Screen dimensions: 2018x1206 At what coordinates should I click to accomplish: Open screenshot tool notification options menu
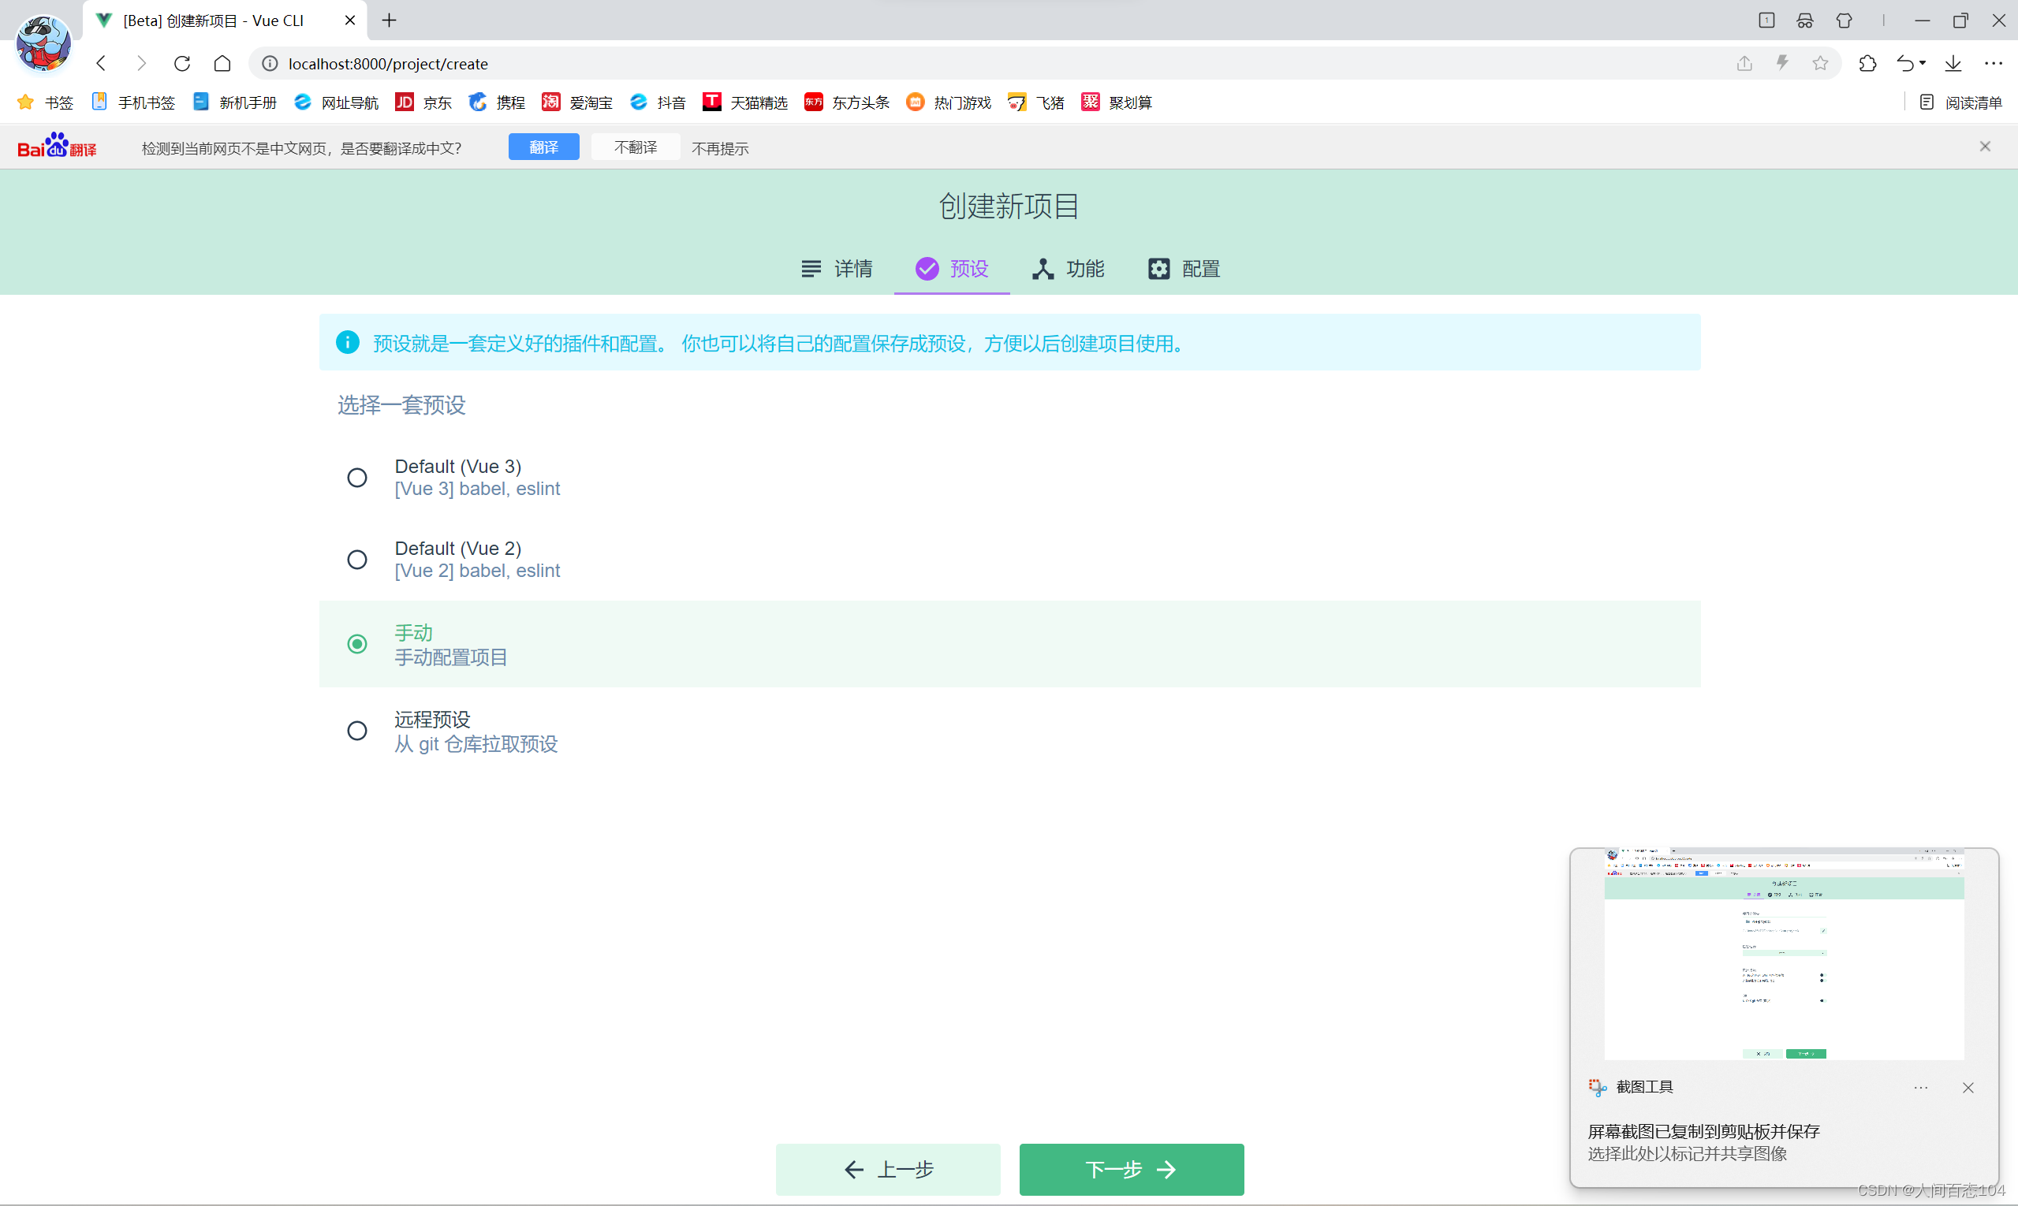(1920, 1089)
